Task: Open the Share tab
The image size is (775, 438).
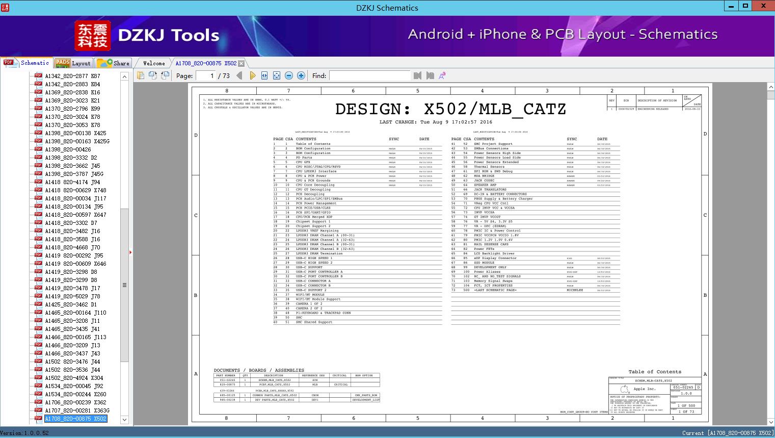Action: [114, 63]
